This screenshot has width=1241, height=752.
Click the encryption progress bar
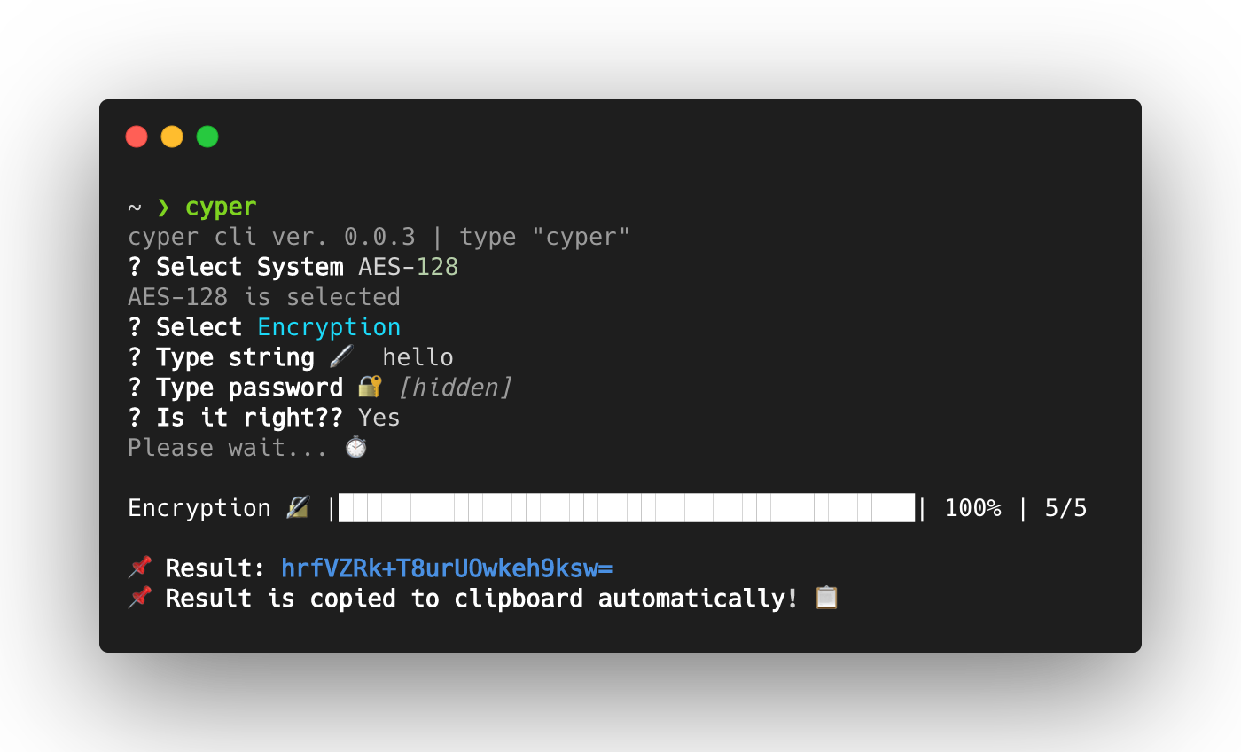coord(626,508)
